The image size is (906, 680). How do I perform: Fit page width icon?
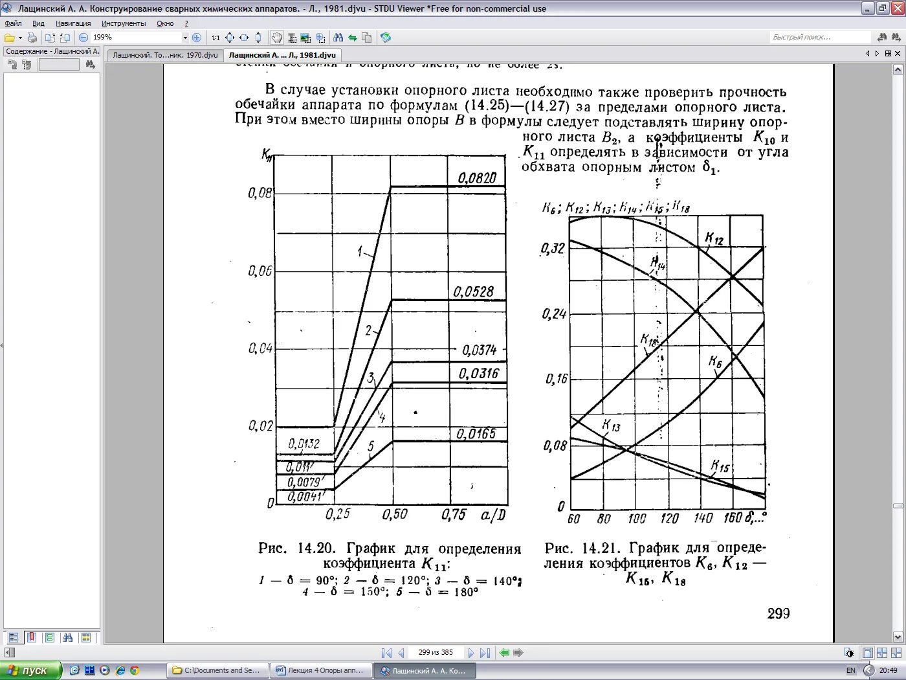[x=244, y=38]
